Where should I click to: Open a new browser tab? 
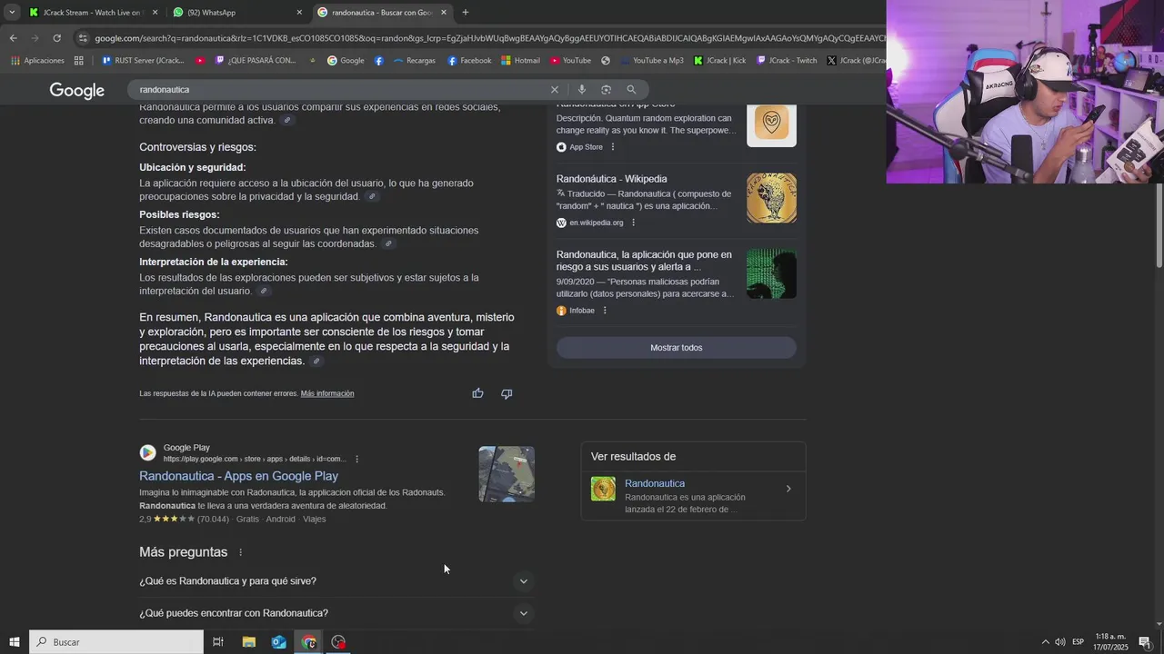(466, 13)
